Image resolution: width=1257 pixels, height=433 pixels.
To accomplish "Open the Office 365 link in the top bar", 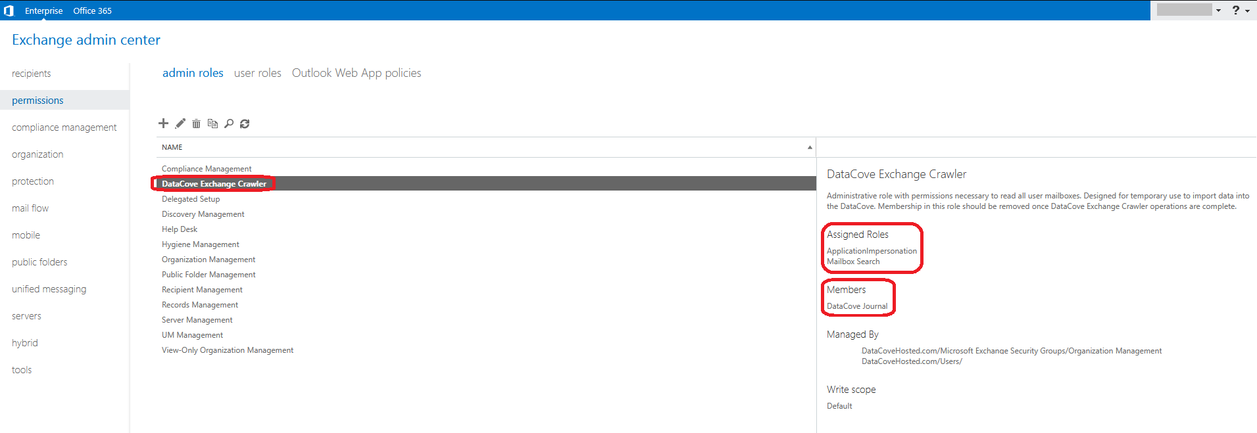I will click(92, 11).
